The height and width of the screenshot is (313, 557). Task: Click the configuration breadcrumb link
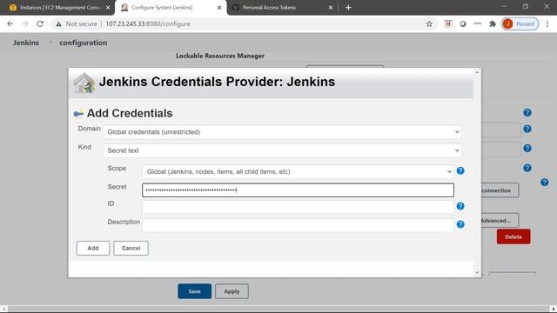pyautogui.click(x=84, y=43)
